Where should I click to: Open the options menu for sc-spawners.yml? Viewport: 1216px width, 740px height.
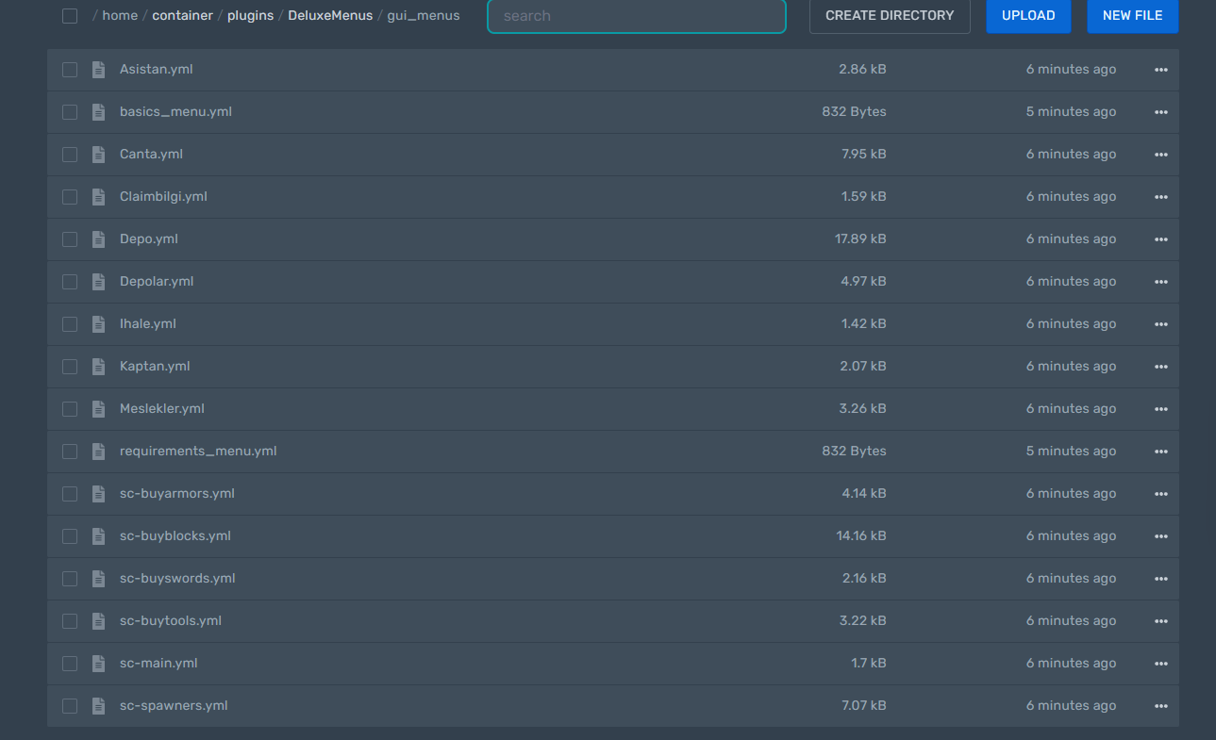click(x=1160, y=706)
